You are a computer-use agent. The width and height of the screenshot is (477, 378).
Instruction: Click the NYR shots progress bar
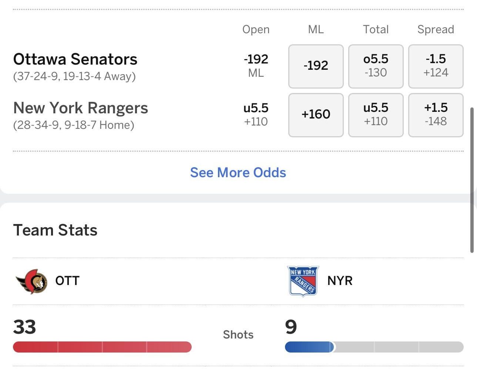[x=374, y=347]
